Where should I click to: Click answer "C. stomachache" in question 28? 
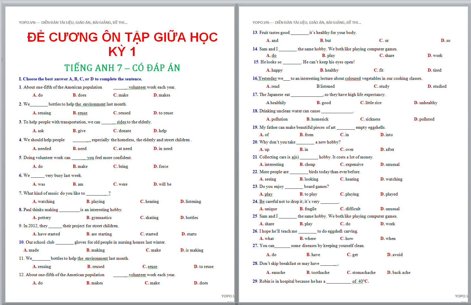tap(361, 272)
